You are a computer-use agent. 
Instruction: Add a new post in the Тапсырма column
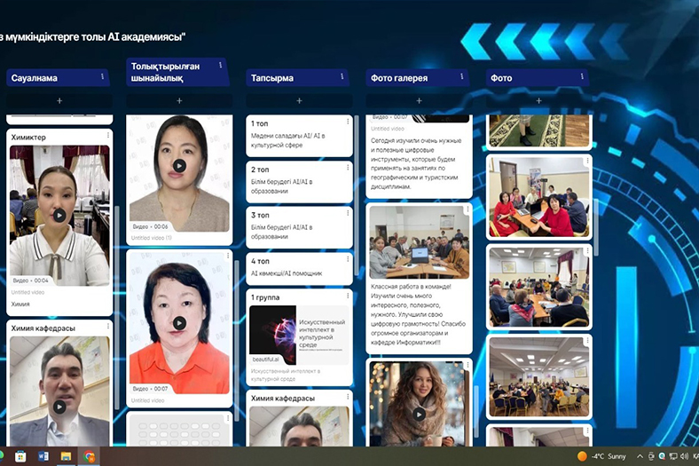click(299, 101)
